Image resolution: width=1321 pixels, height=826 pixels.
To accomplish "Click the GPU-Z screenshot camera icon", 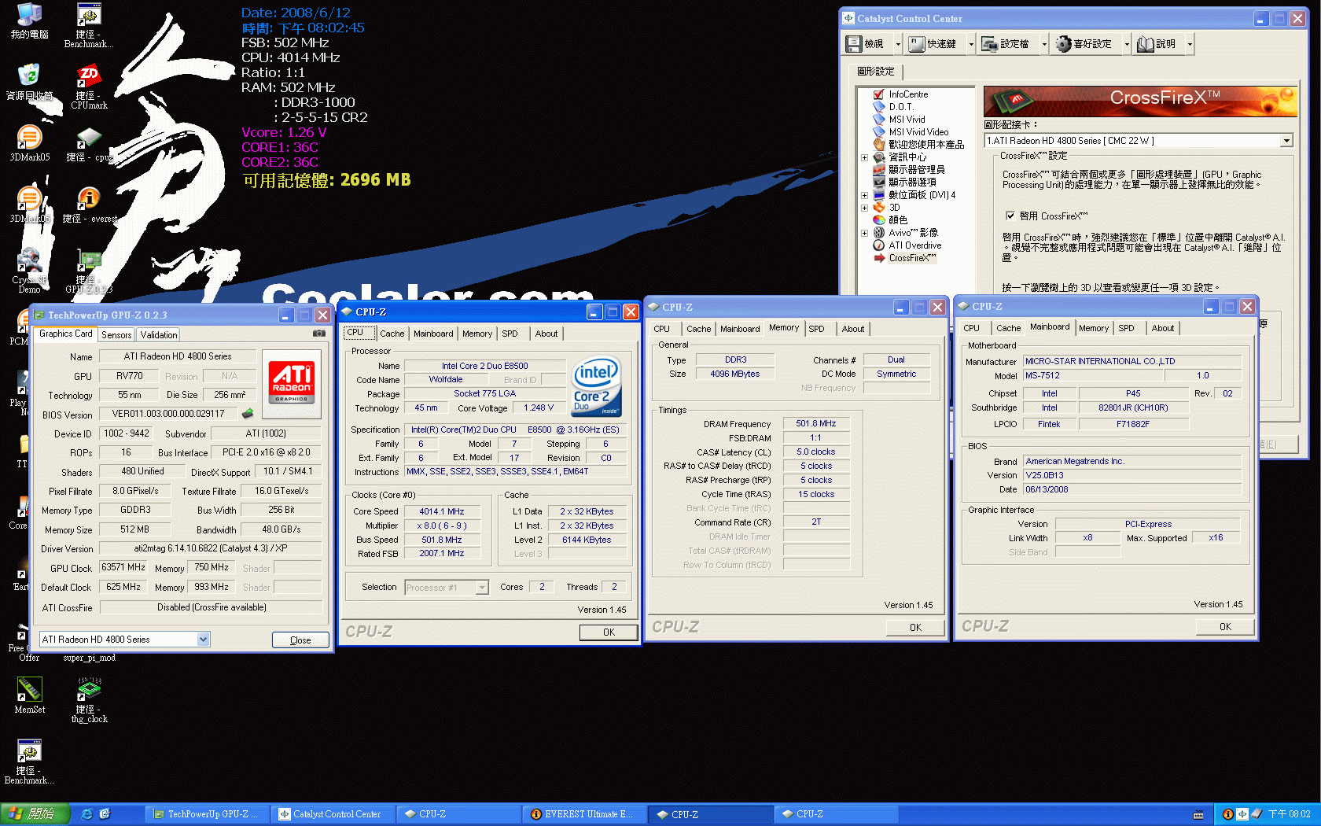I will click(x=319, y=334).
